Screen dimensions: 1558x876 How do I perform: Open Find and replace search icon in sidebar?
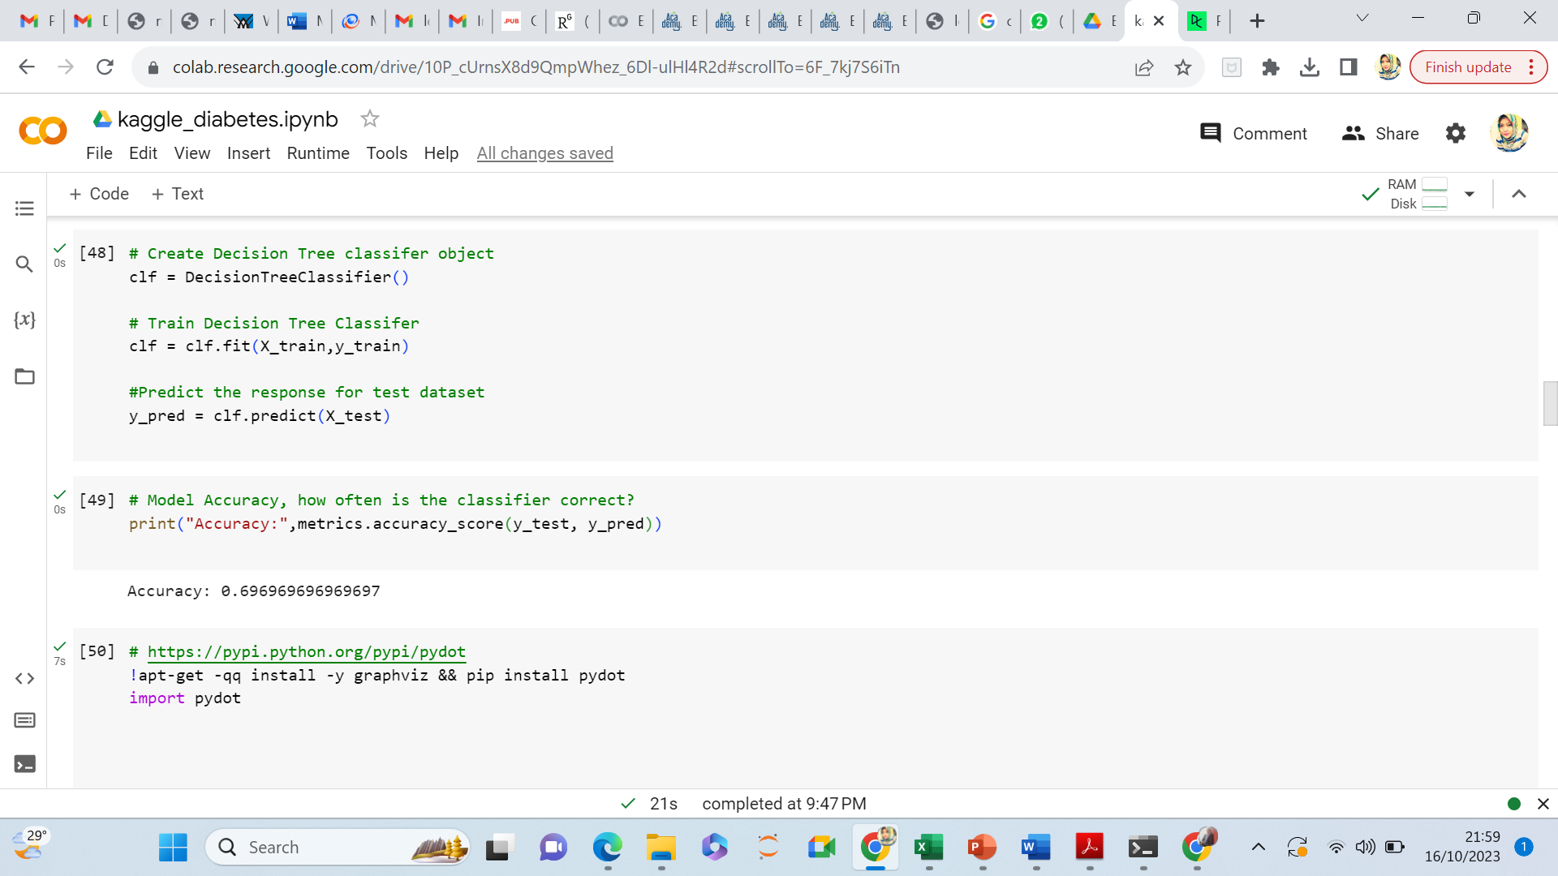point(24,264)
